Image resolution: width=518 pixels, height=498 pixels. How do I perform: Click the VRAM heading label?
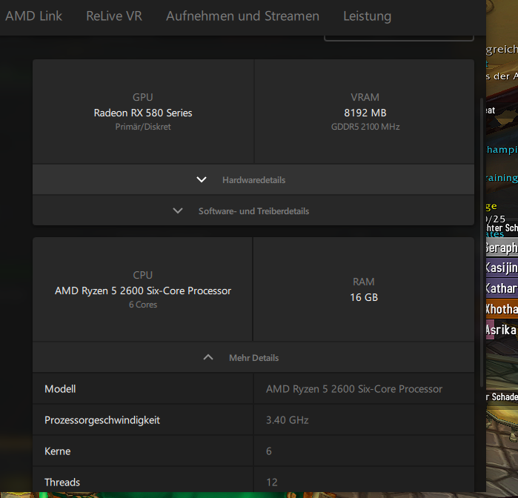(x=365, y=97)
